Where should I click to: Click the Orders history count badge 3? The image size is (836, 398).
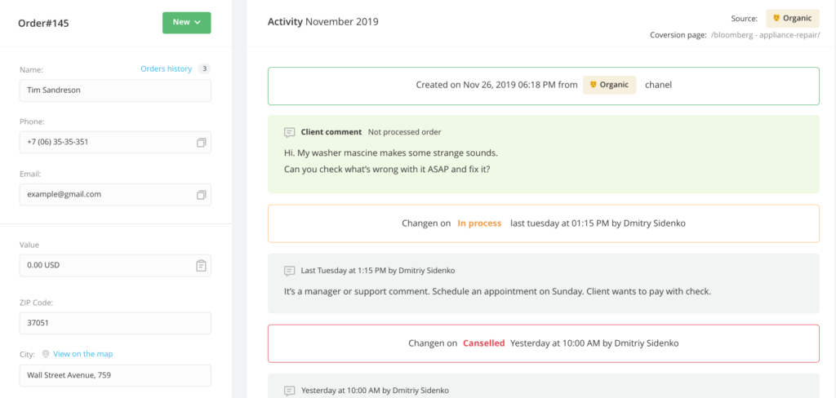(204, 69)
